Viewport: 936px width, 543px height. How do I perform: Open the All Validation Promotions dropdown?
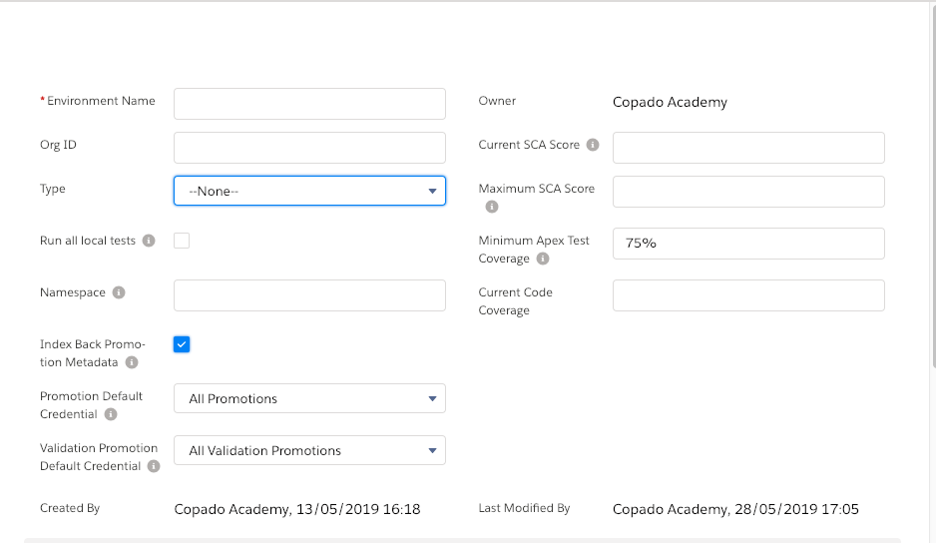click(309, 450)
